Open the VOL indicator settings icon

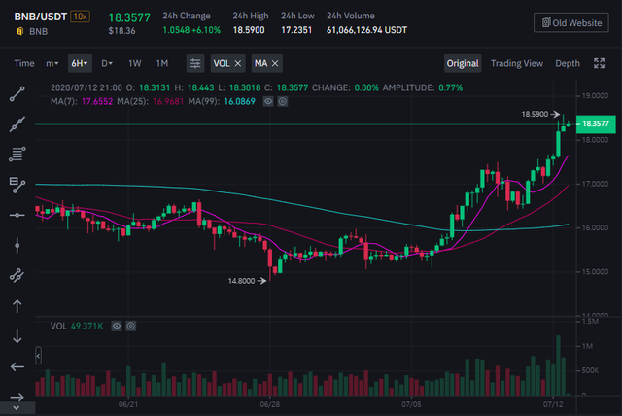pos(131,326)
